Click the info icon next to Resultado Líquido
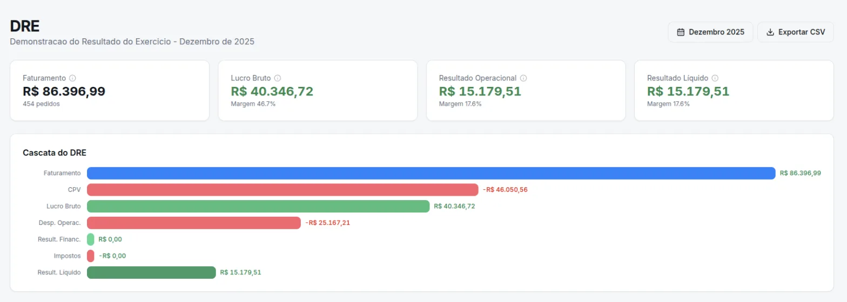This screenshot has width=847, height=302. click(715, 78)
